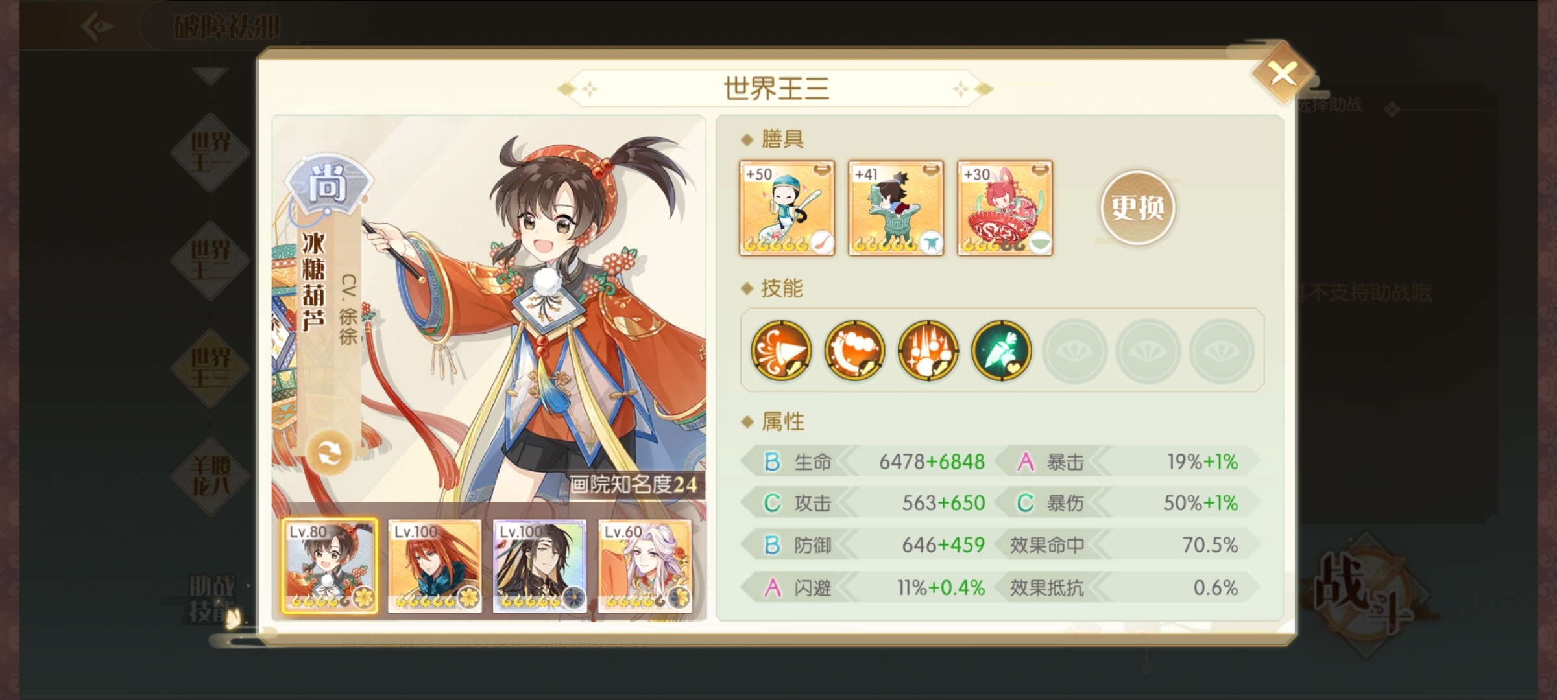Select the candied hawthorn skewer skill icon
1557x700 pixels.
click(x=854, y=351)
